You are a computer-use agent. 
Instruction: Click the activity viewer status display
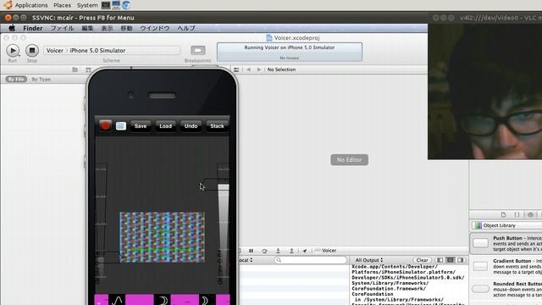(290, 52)
